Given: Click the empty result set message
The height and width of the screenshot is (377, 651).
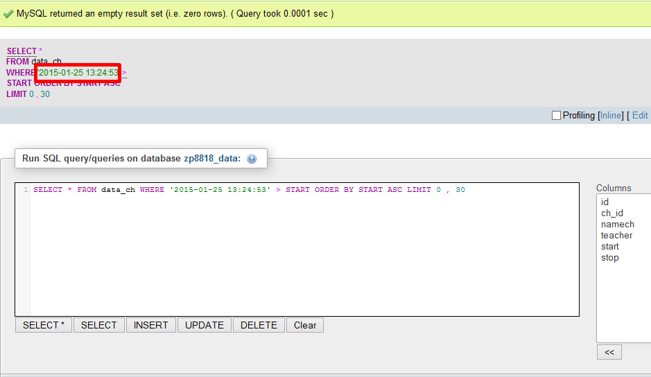Looking at the screenshot, I should 175,14.
